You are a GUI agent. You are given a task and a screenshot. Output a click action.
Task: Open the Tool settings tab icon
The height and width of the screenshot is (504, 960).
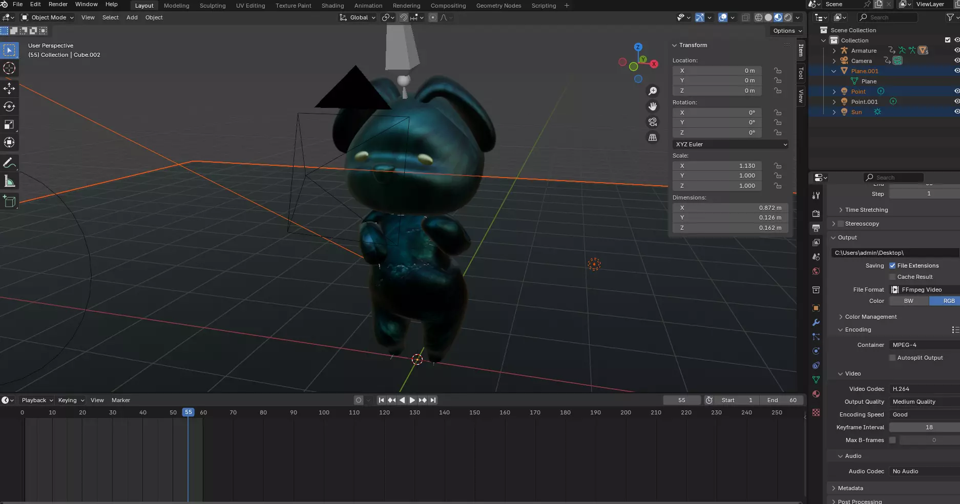click(x=816, y=195)
